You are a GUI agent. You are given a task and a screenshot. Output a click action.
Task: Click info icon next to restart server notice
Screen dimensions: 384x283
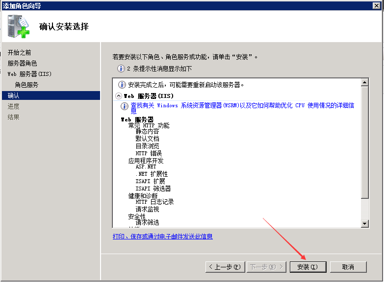[x=122, y=85]
